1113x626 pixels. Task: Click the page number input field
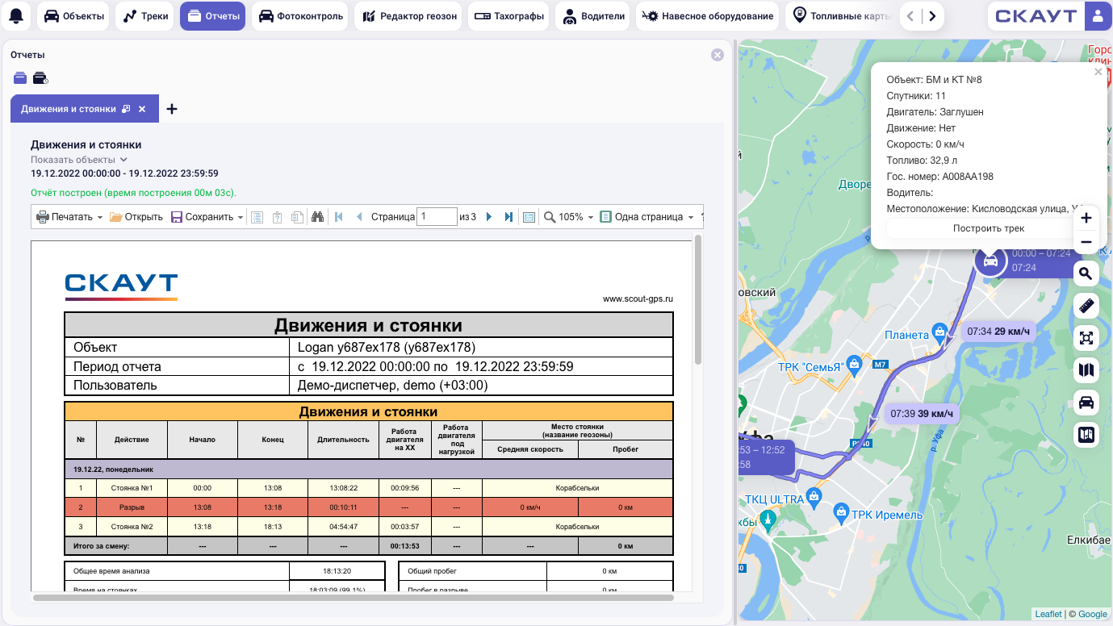coord(437,217)
